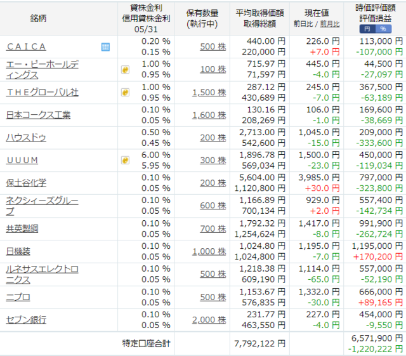Viewport: 406px width, 356px height.
Task: Select total loss -1,220,222 円
Action: click(x=376, y=349)
